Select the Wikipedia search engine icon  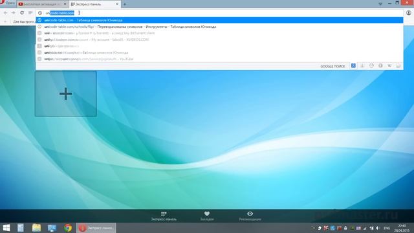(389, 66)
